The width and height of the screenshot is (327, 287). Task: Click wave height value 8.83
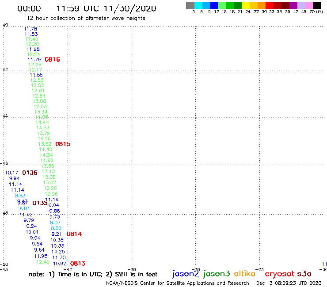pos(20,196)
